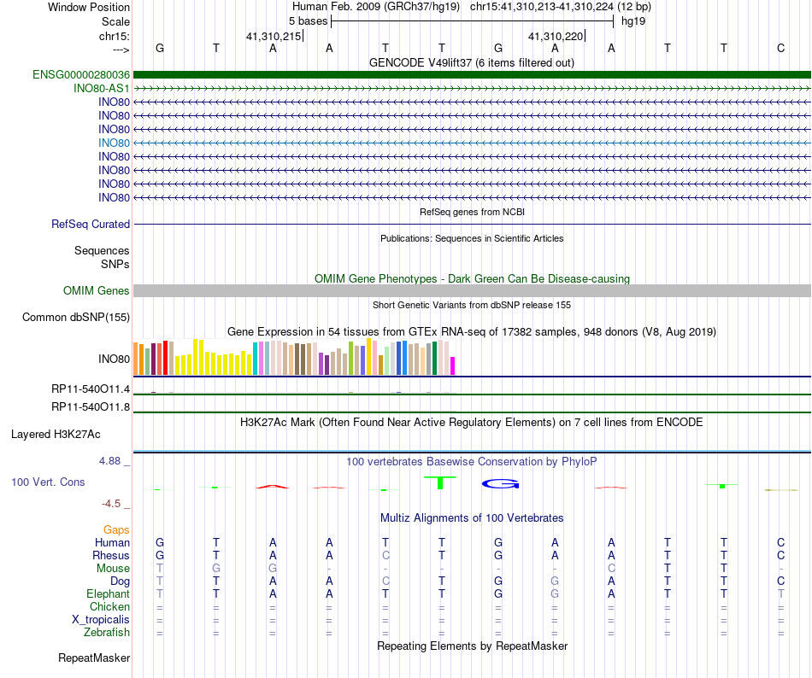Click the blue G PhyloP conservation letter
The image size is (812, 678).
[x=500, y=484]
